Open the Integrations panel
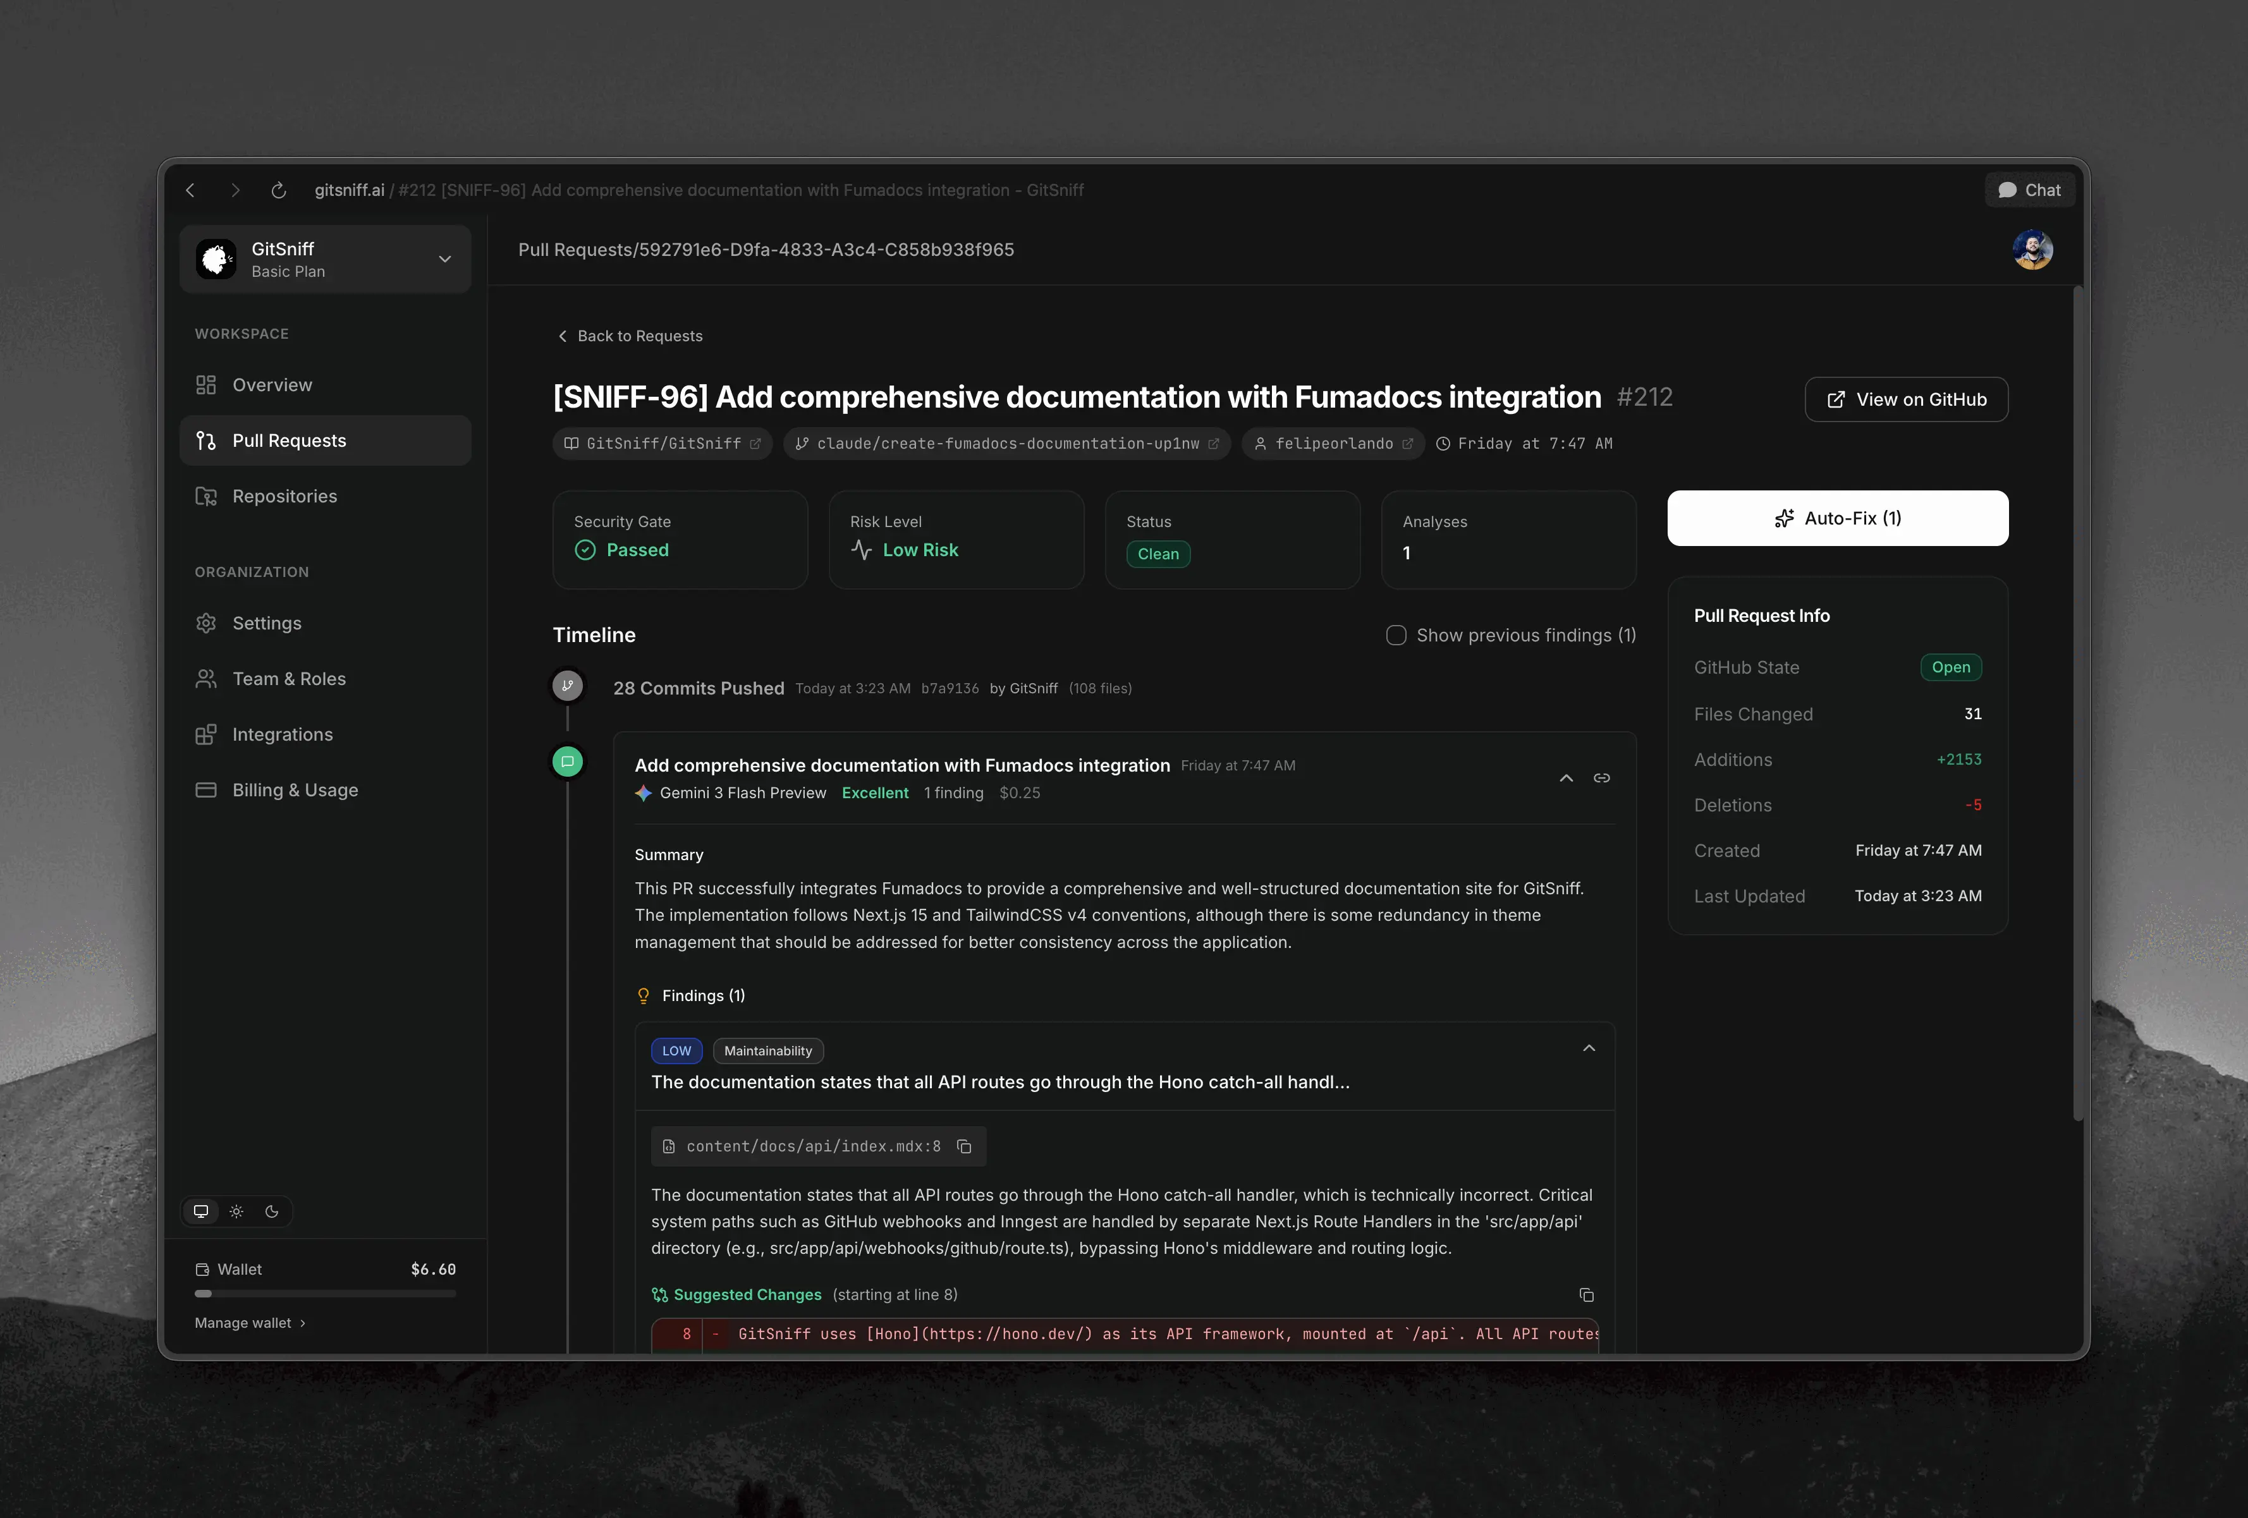The image size is (2248, 1518). [x=281, y=734]
